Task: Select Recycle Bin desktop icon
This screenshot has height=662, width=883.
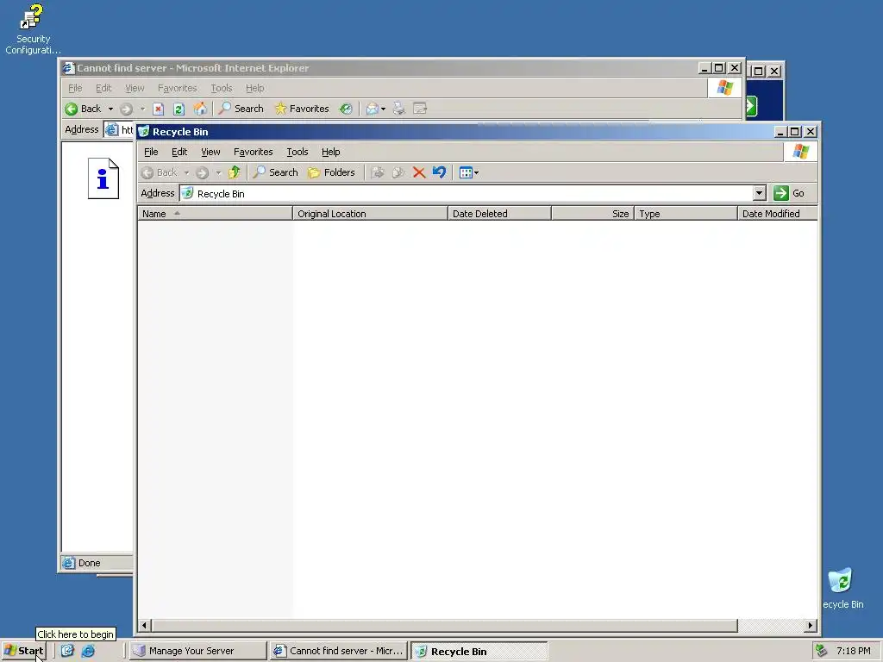Action: click(x=842, y=588)
